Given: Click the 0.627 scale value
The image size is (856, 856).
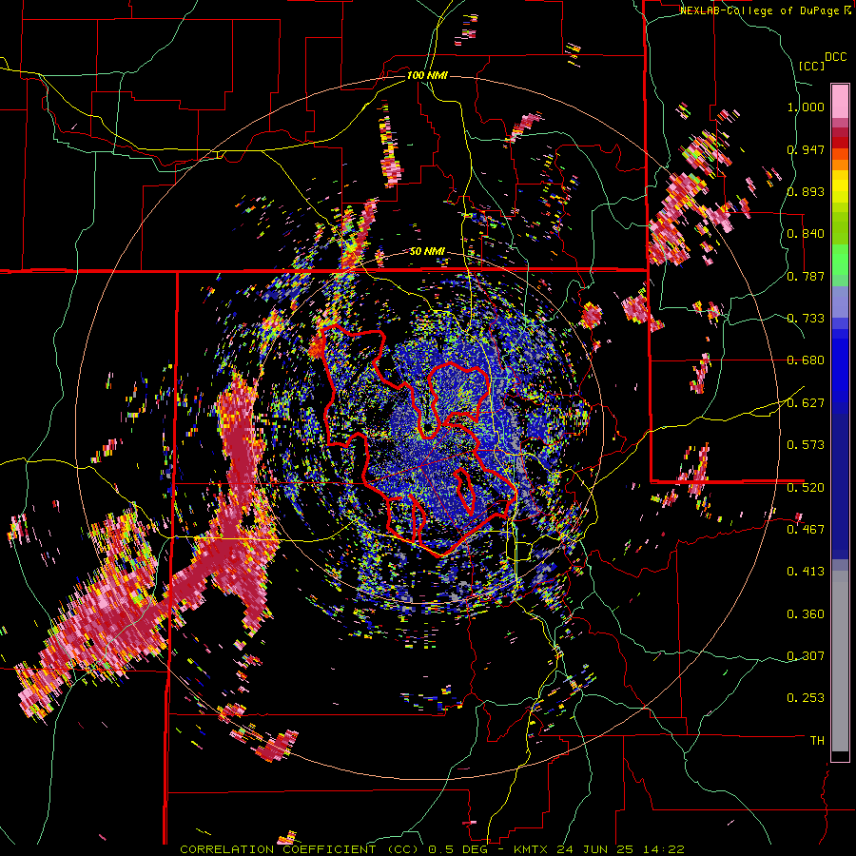Looking at the screenshot, I should pyautogui.click(x=806, y=403).
